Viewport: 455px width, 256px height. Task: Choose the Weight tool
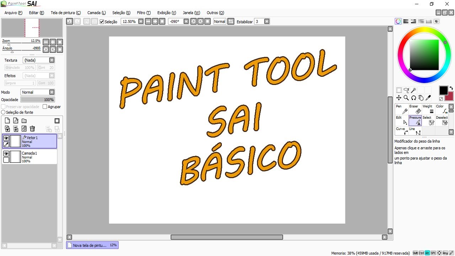click(x=428, y=109)
